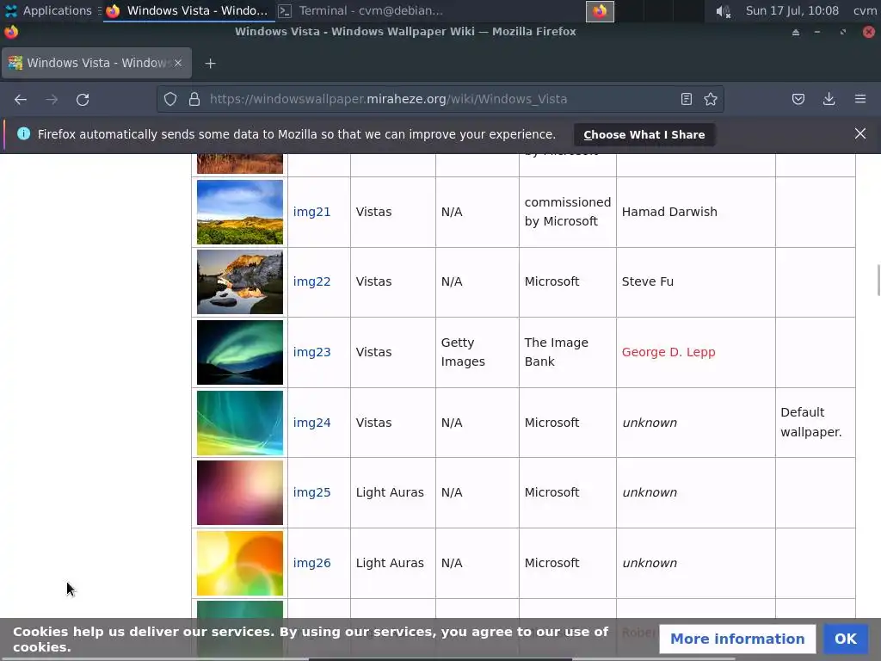
Task: Open the Pocket save icon
Action: (798, 100)
